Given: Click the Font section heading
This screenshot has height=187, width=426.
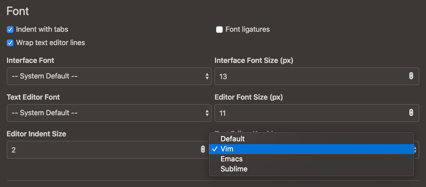Looking at the screenshot, I should (x=18, y=11).
